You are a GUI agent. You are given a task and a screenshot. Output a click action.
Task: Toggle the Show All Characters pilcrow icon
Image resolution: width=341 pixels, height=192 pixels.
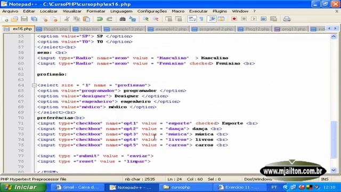point(201,19)
